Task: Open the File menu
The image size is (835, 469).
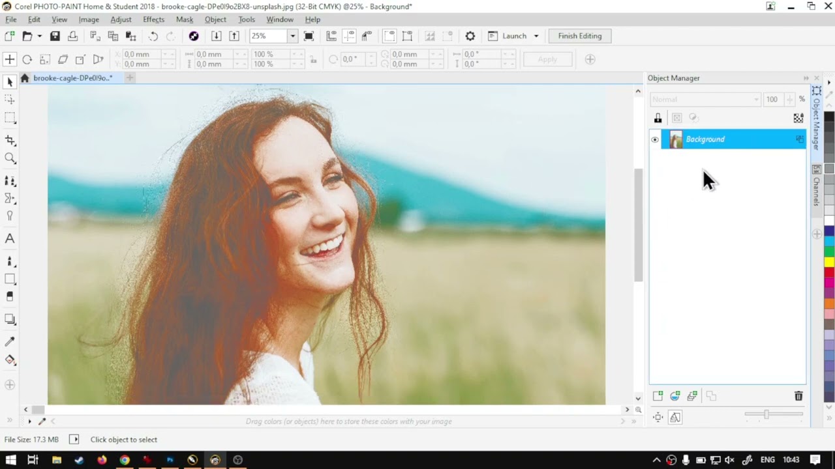Action: [11, 20]
